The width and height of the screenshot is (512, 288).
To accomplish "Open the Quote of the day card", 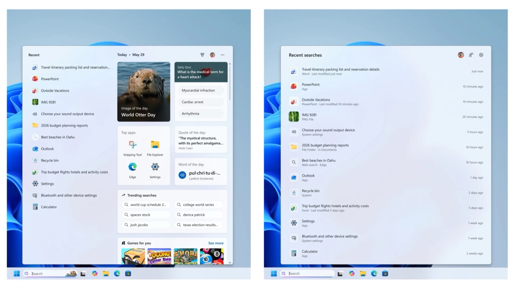I will click(x=201, y=140).
